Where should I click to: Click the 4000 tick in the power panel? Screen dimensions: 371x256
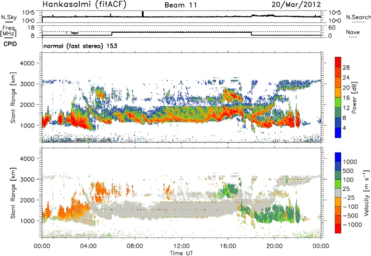[27, 63]
